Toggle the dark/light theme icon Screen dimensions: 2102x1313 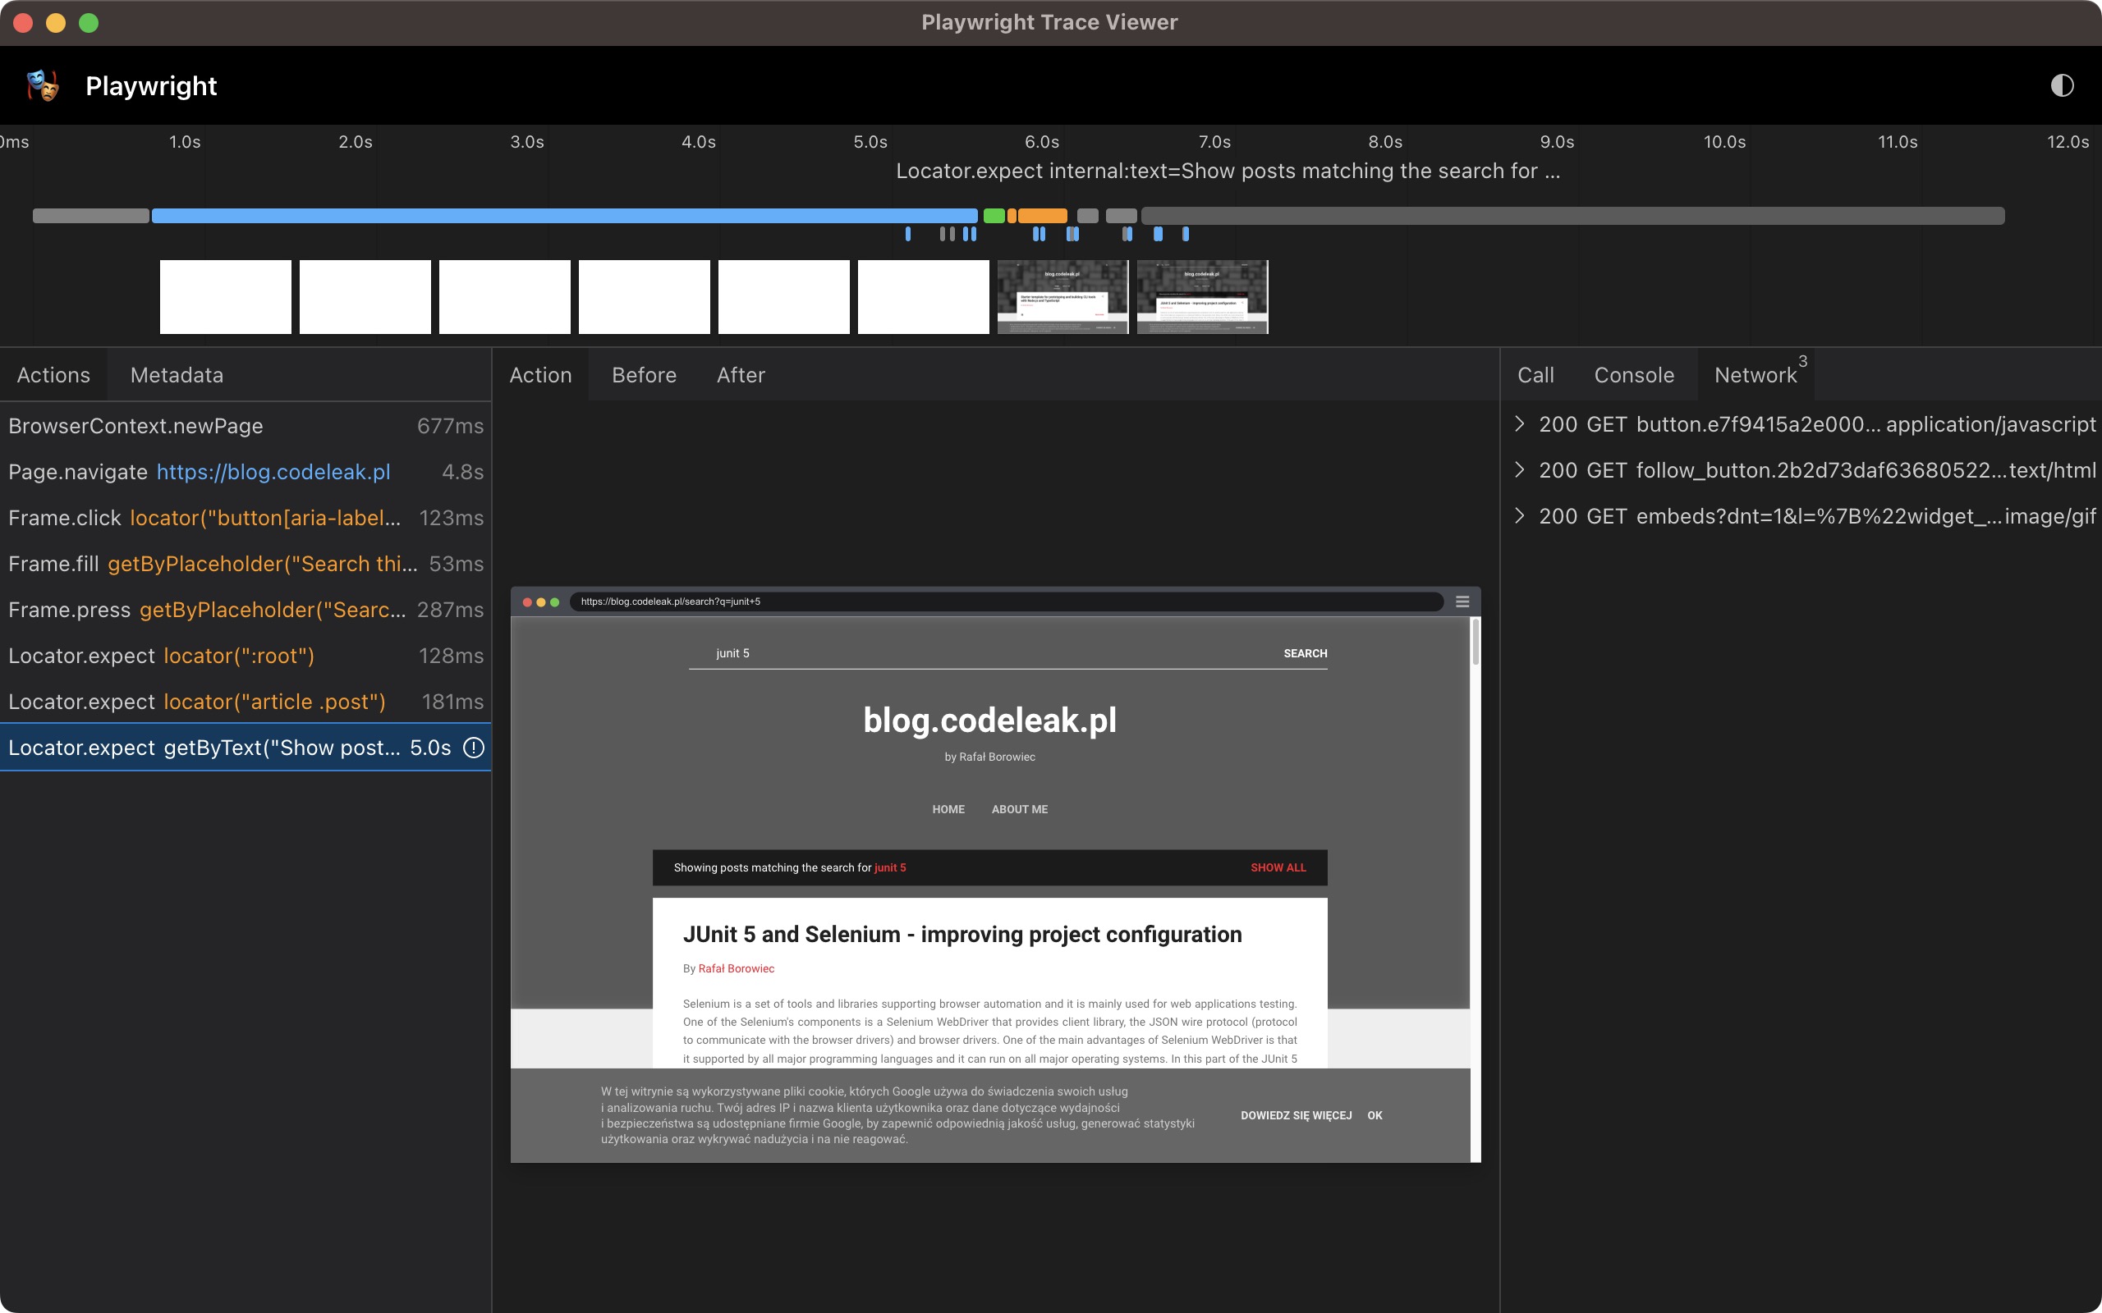(x=2061, y=85)
